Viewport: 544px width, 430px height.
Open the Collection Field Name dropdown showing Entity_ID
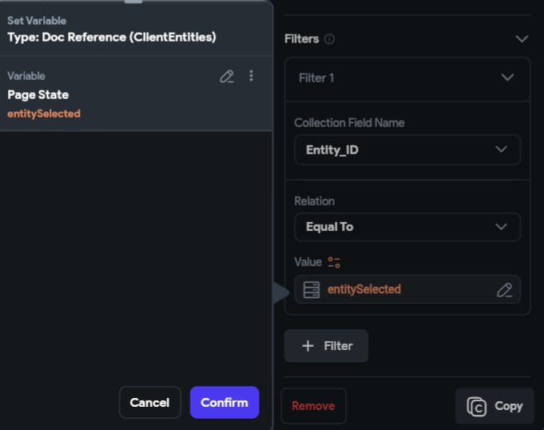pyautogui.click(x=407, y=149)
